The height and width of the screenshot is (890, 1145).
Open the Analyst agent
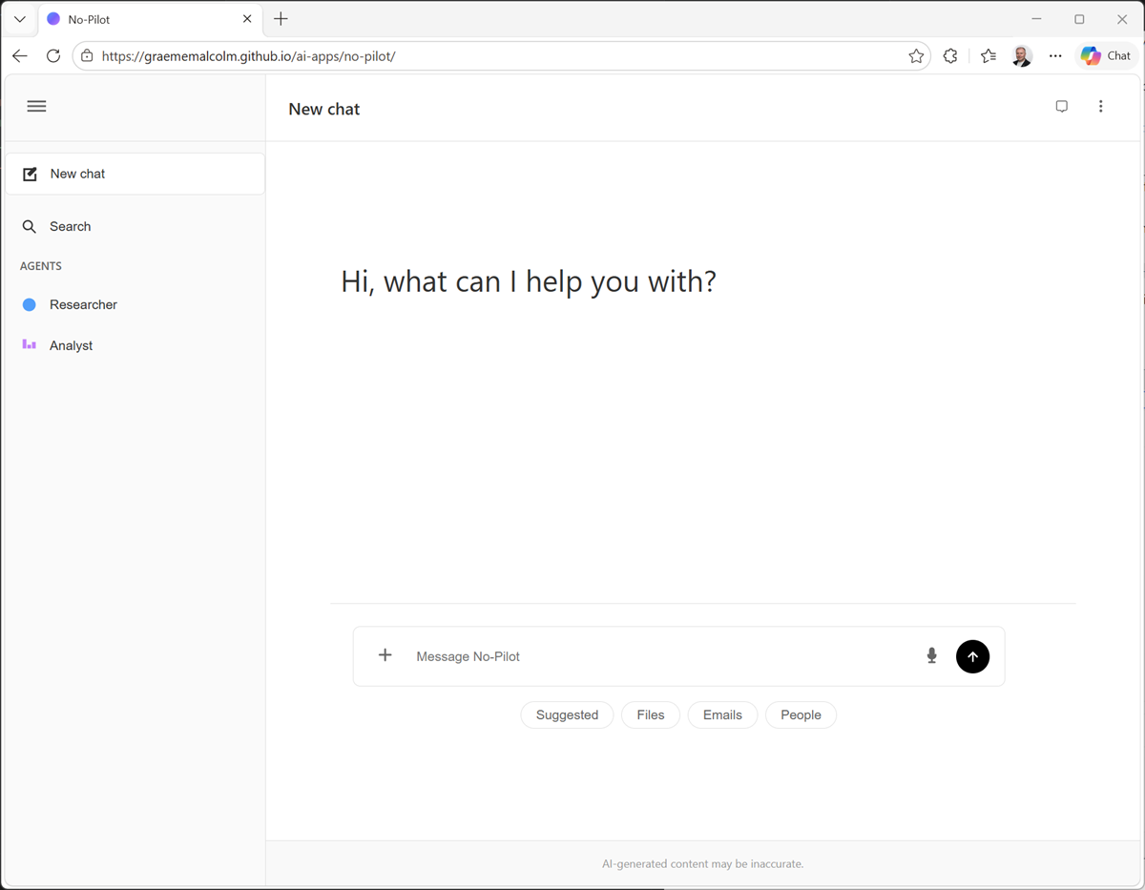point(135,345)
